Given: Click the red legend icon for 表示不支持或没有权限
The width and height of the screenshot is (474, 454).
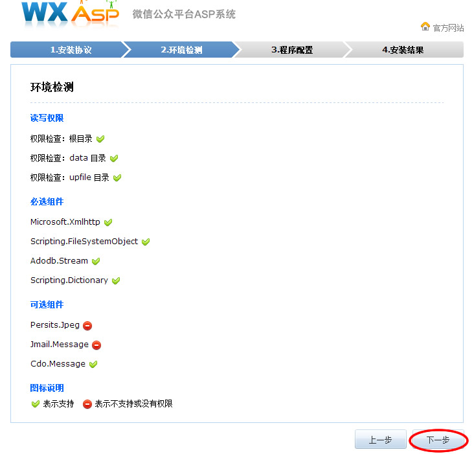Looking at the screenshot, I should click(87, 404).
